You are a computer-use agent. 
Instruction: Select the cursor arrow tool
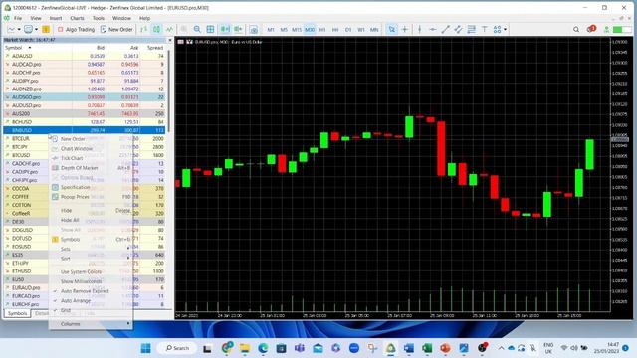(x=391, y=29)
